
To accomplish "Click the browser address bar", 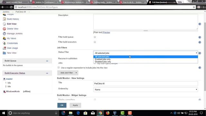I will (x=104, y=7).
